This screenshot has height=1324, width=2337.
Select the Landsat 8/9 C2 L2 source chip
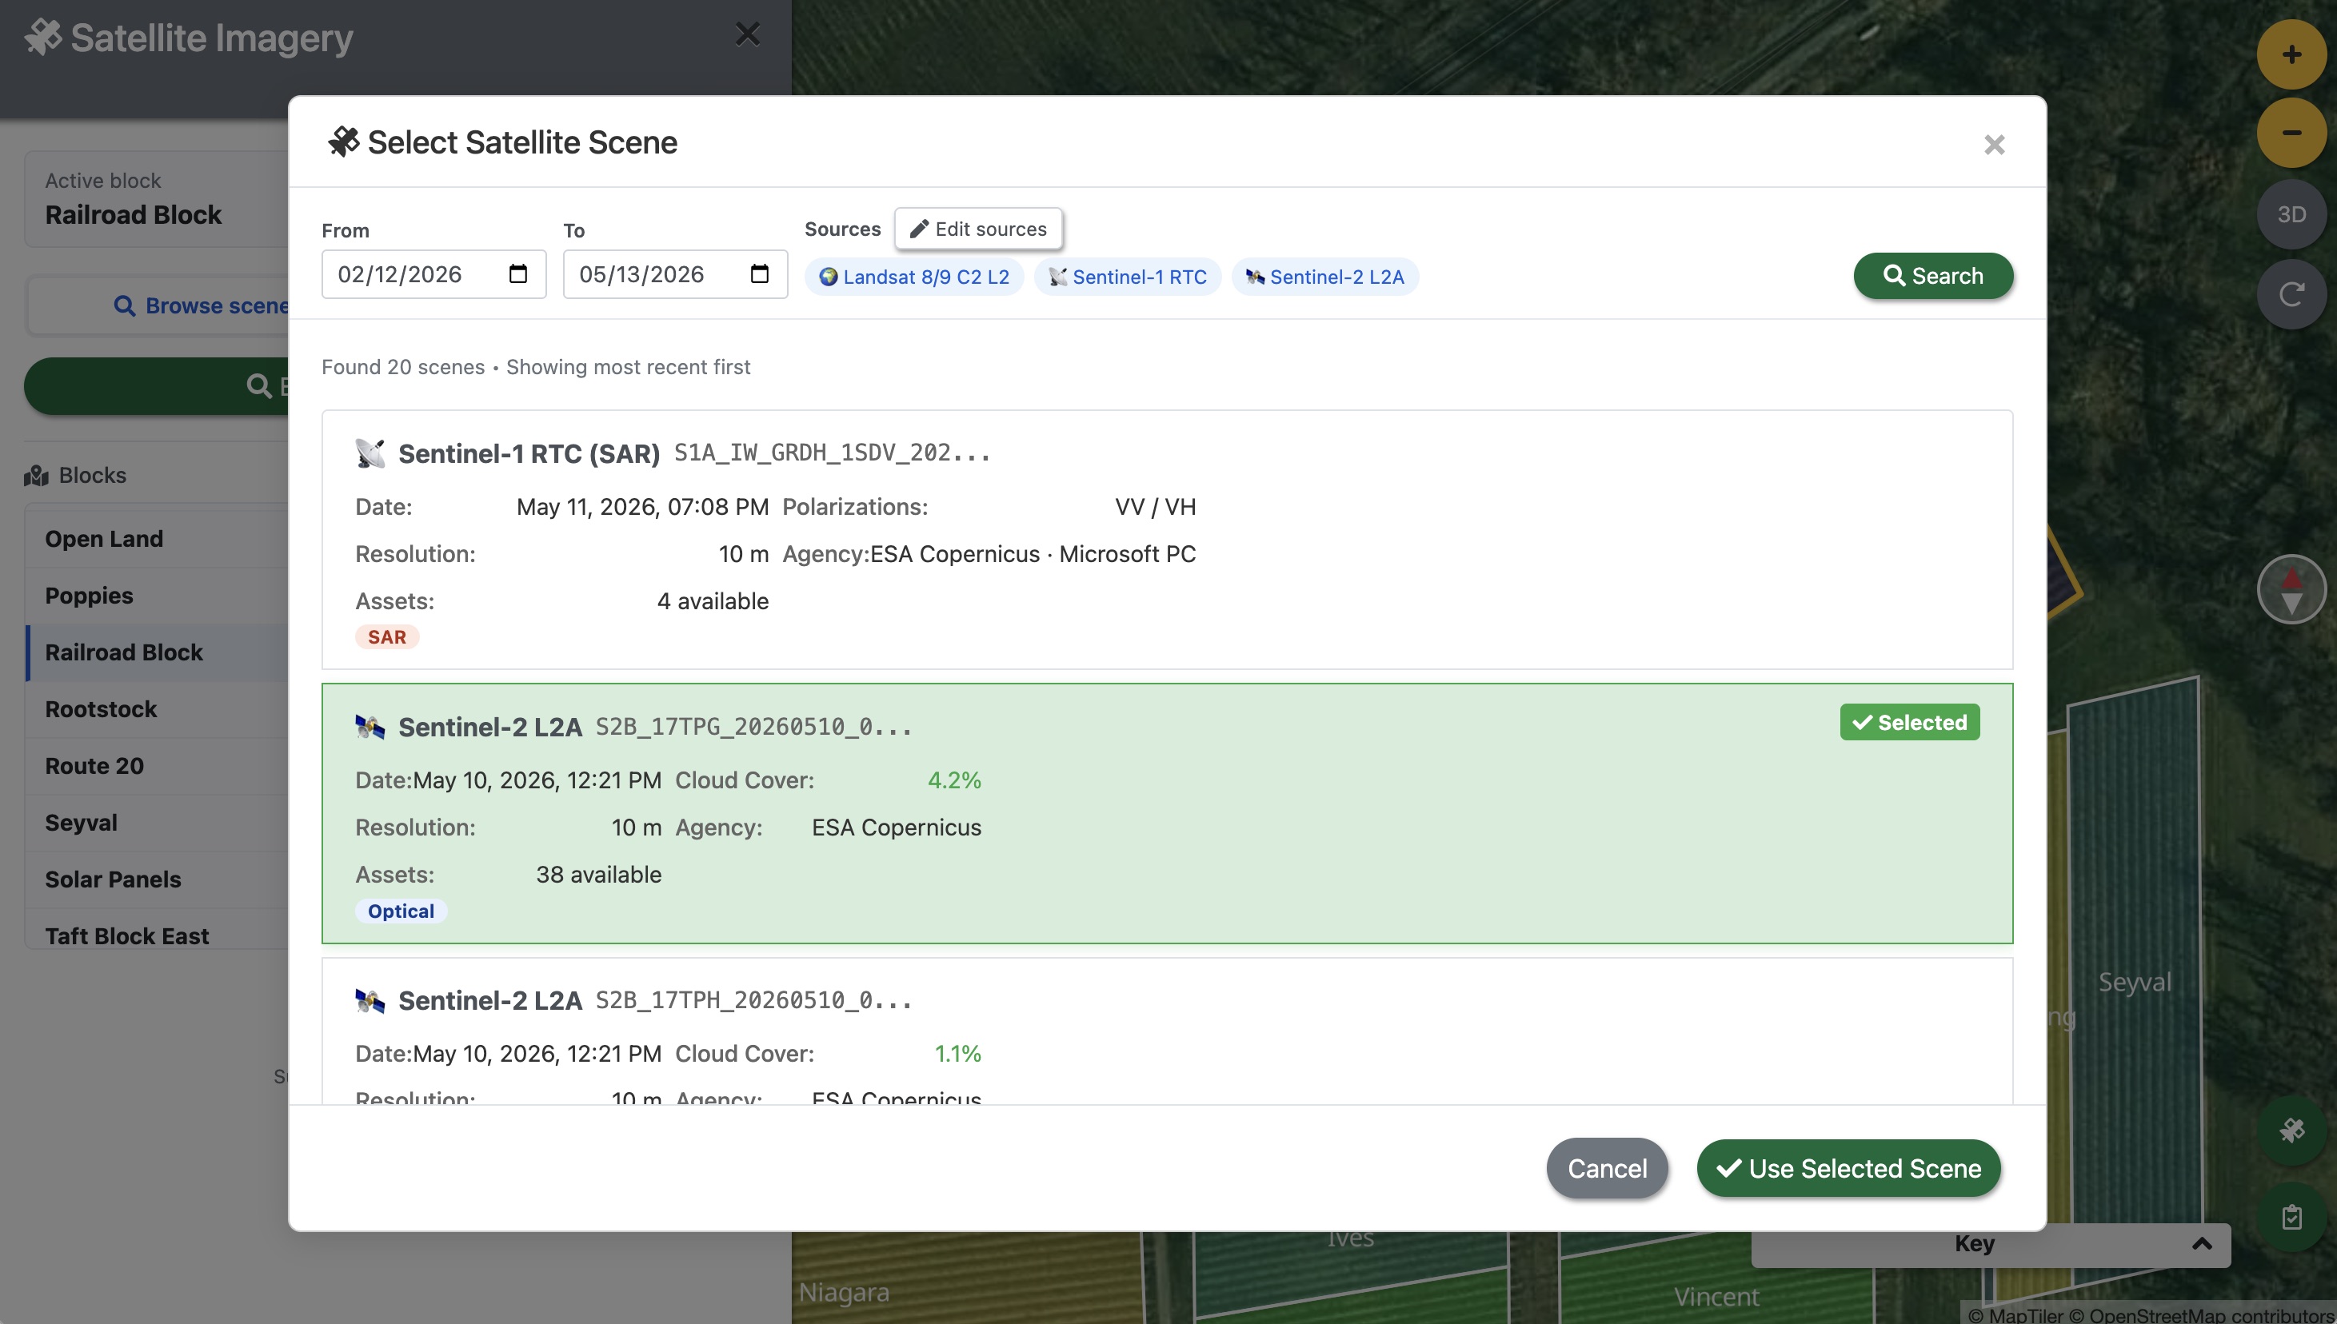[x=914, y=277]
